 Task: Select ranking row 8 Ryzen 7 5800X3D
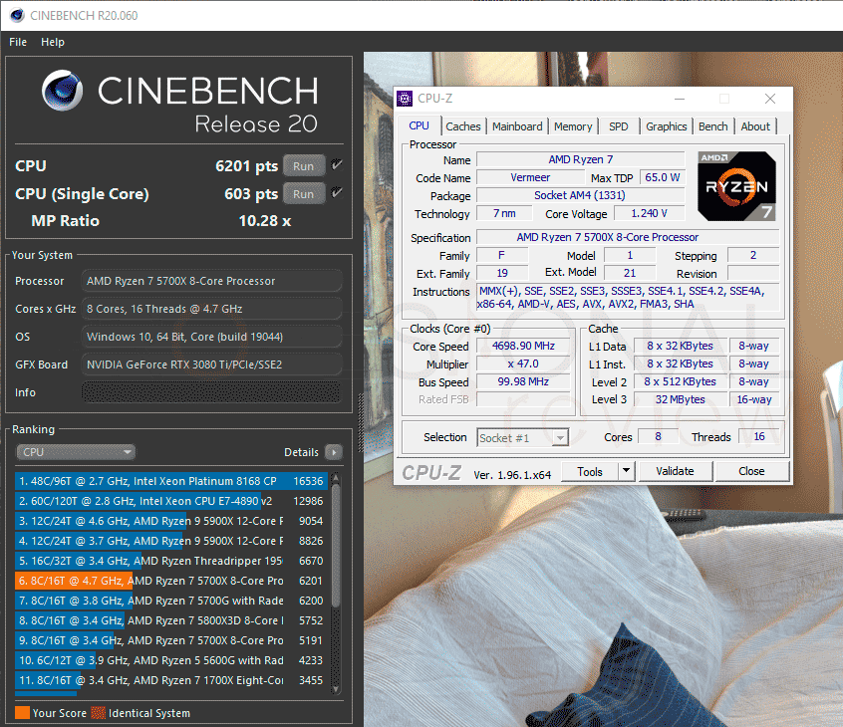(171, 620)
